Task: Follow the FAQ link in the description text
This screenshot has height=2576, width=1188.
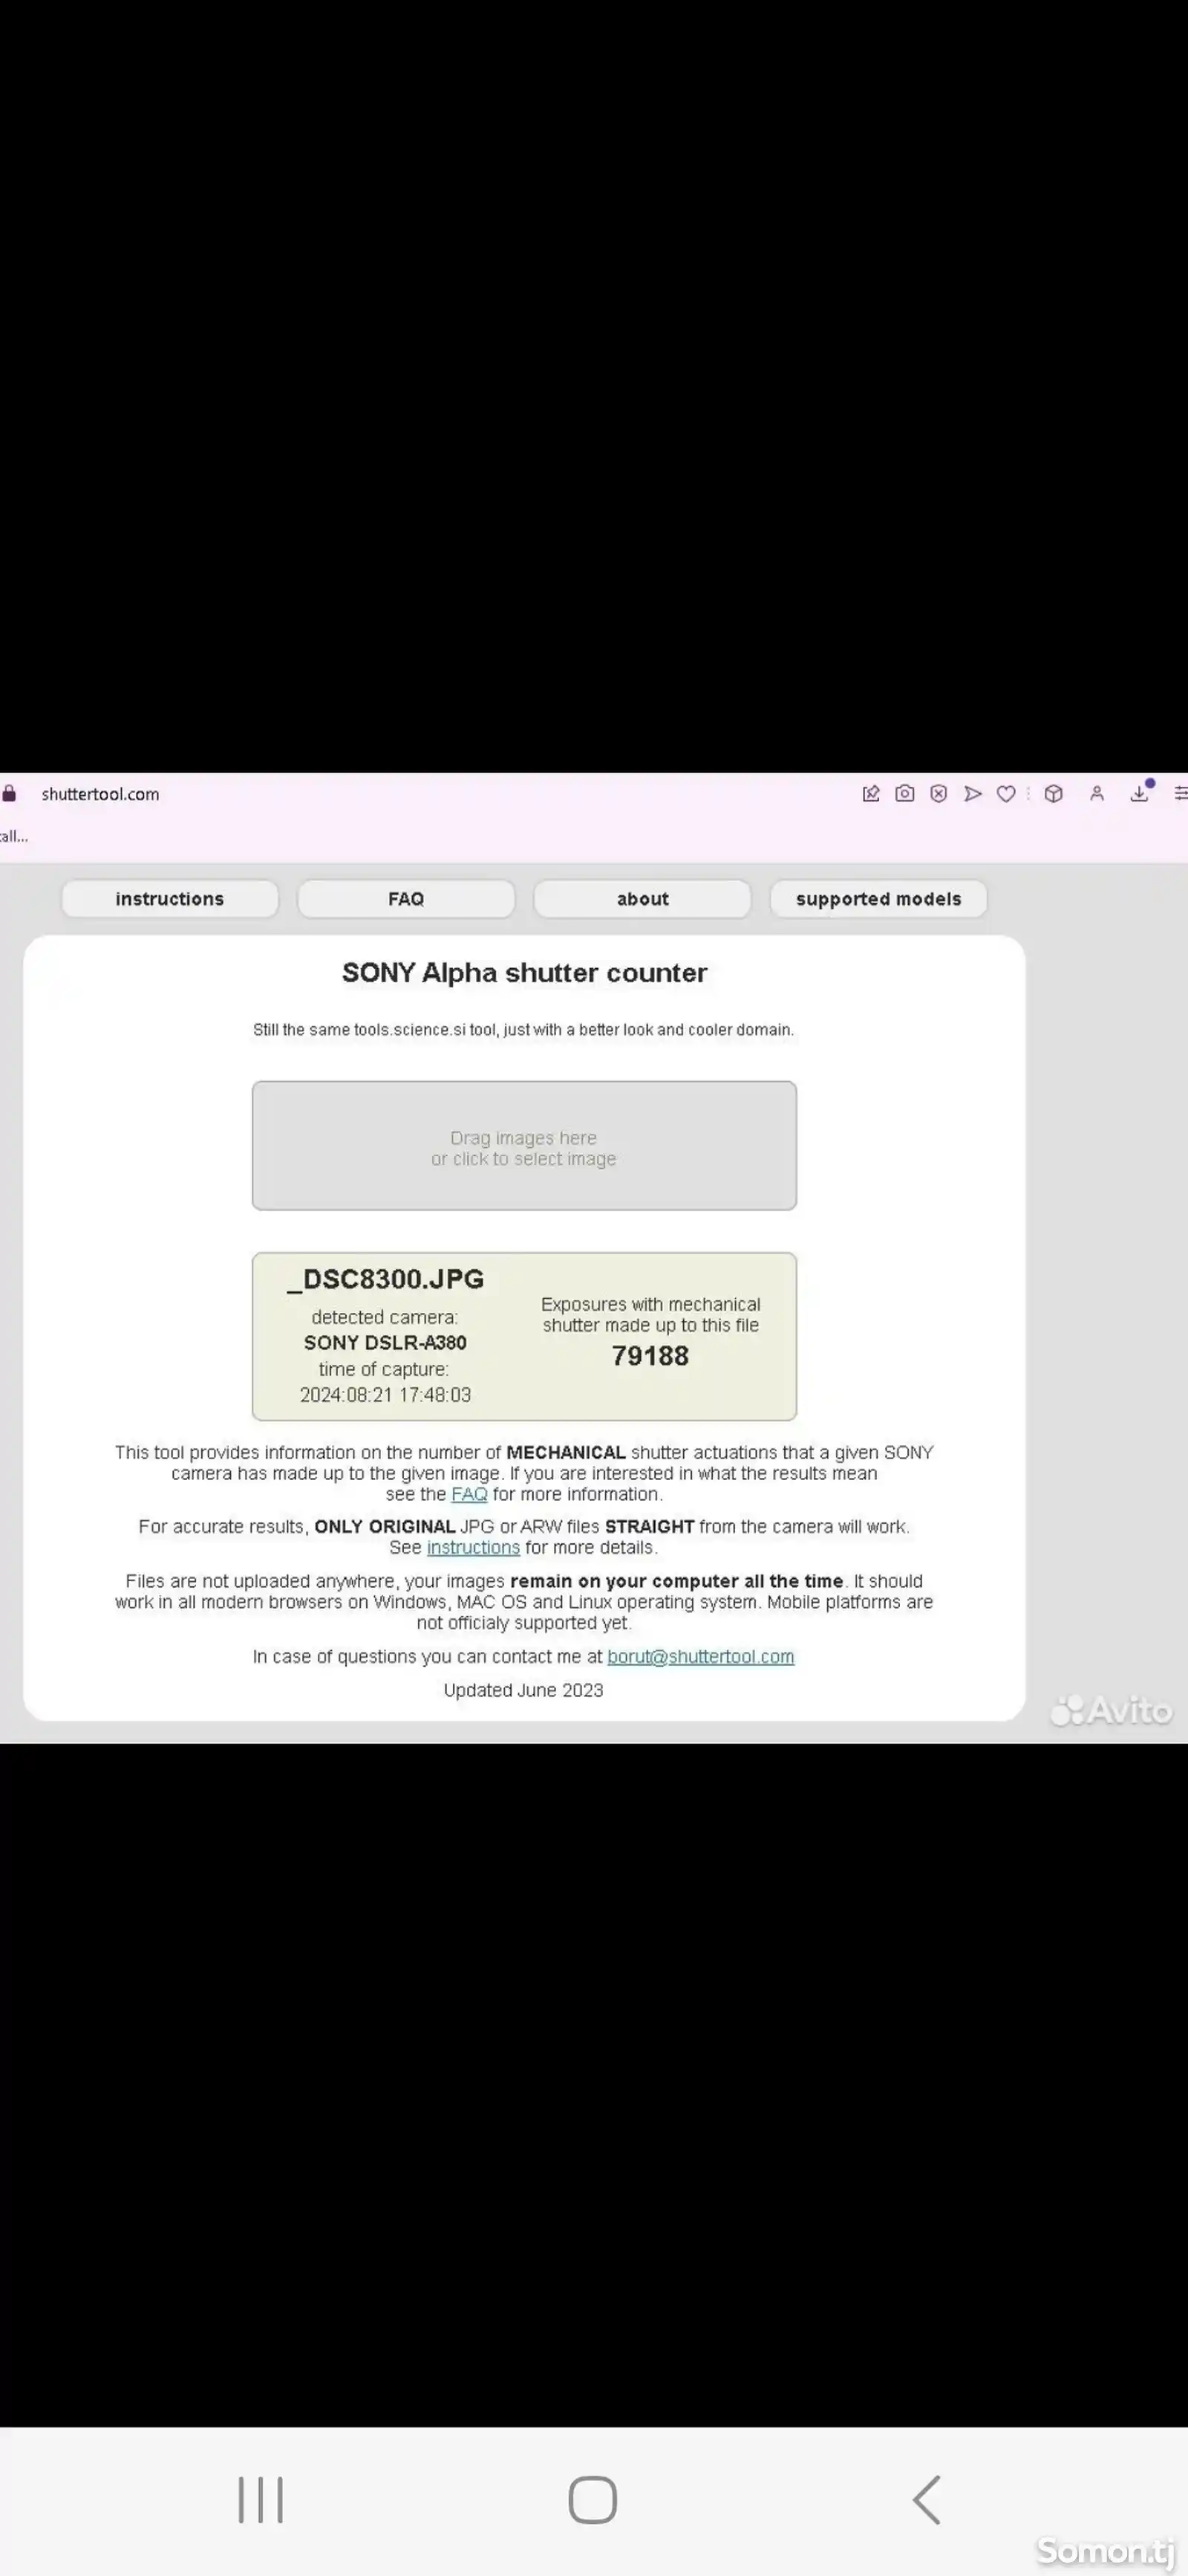Action: coord(469,1494)
